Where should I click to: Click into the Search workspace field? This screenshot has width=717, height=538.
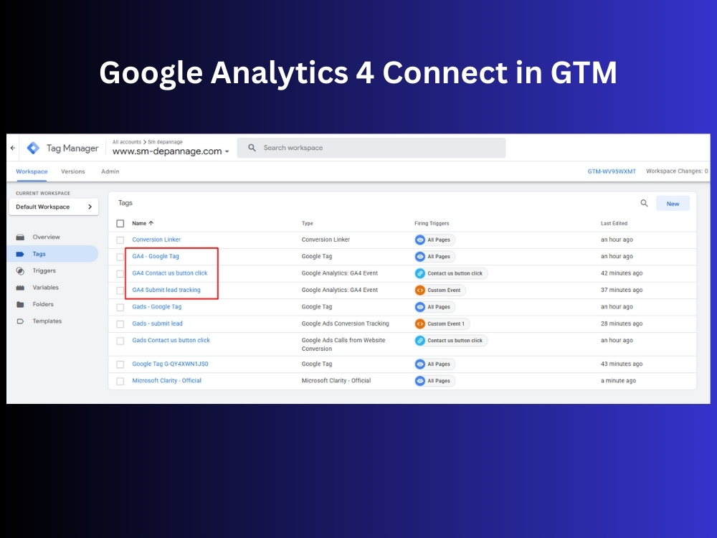pyautogui.click(x=371, y=148)
